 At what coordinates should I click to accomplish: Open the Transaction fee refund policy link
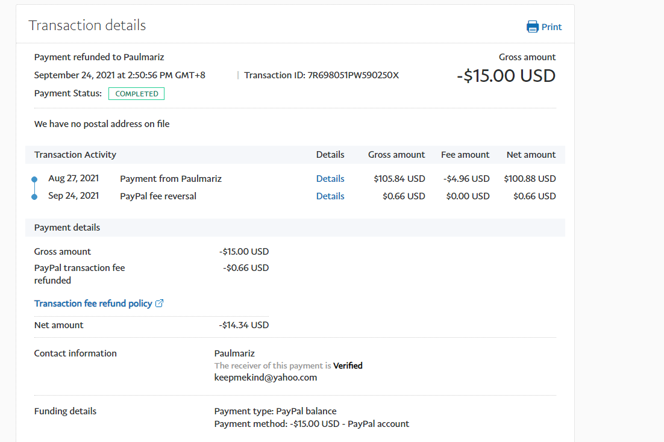(93, 303)
